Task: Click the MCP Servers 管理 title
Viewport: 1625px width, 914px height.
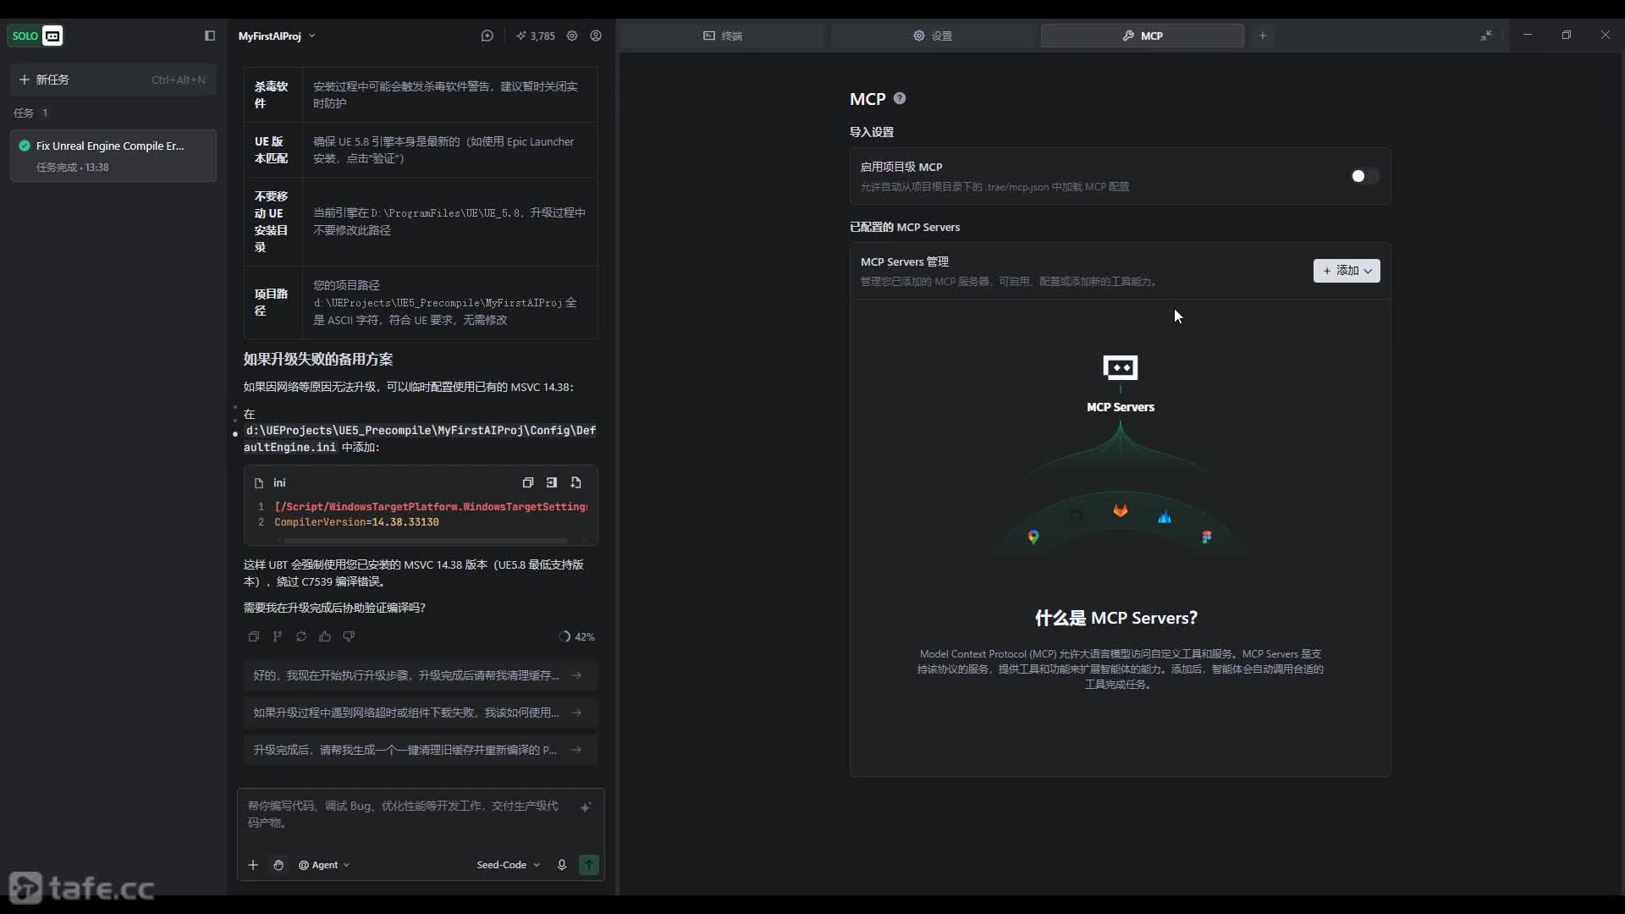Action: click(905, 262)
